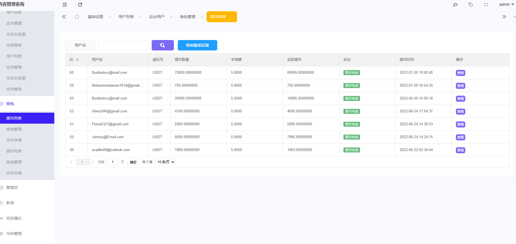Collapse the sidebar menu toggle icon
This screenshot has height=244, width=516.
click(65, 5)
